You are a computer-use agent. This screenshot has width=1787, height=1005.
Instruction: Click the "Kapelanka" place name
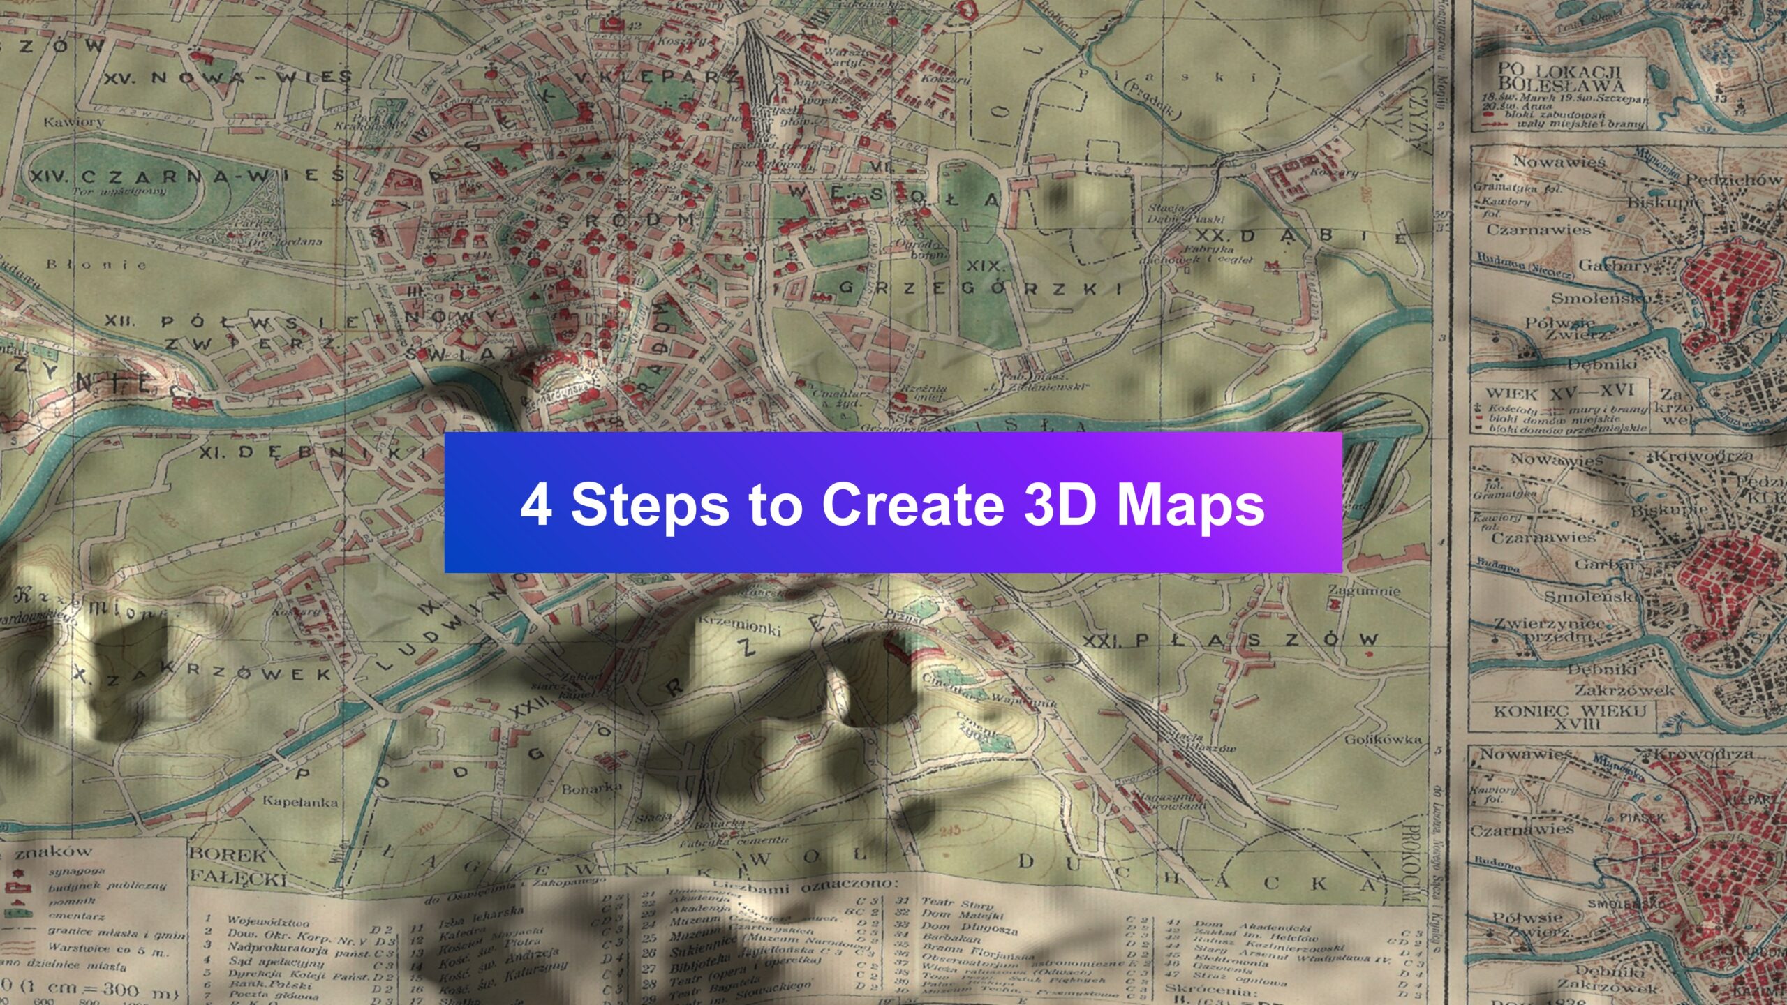(300, 801)
